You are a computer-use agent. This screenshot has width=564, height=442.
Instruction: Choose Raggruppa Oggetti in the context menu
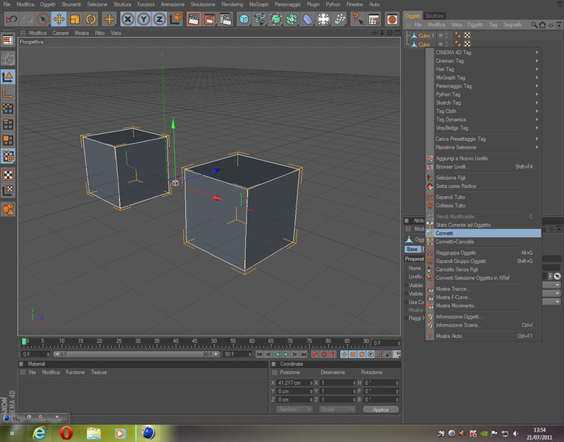pyautogui.click(x=483, y=252)
